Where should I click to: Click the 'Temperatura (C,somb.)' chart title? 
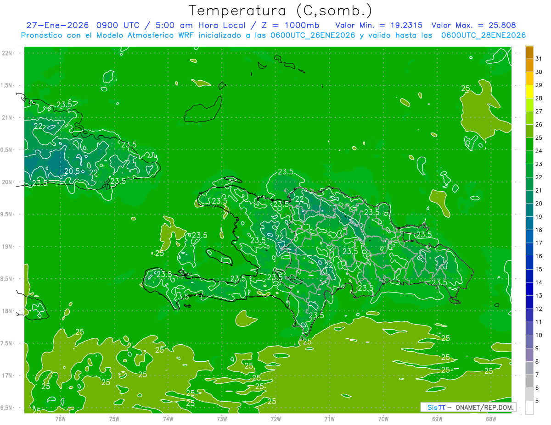click(x=281, y=11)
